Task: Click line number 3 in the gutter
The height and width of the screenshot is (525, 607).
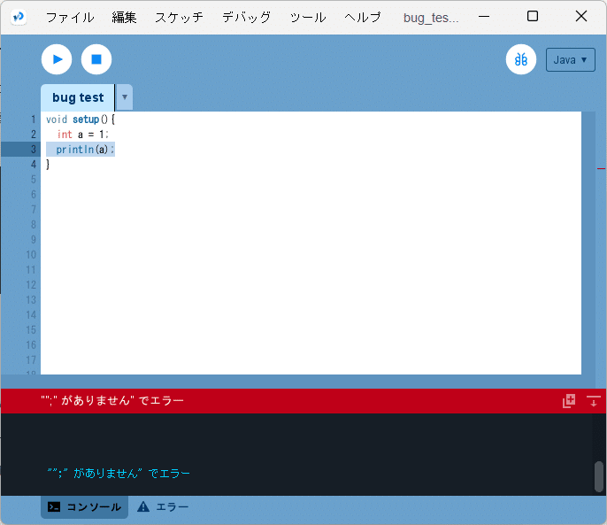Action: [34, 149]
